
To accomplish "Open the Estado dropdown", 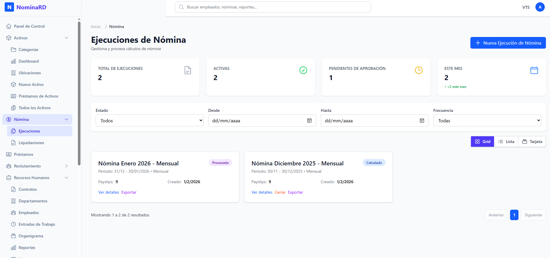I will (150, 121).
